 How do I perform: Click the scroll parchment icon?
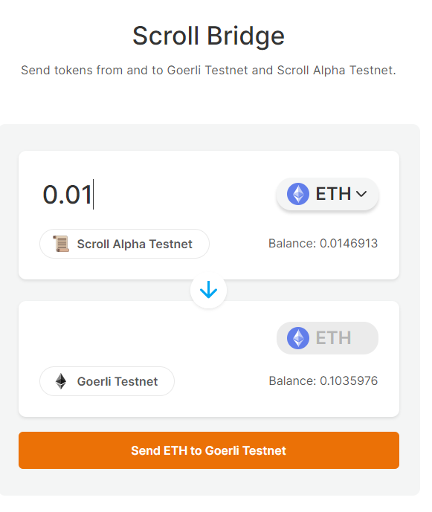(x=61, y=244)
